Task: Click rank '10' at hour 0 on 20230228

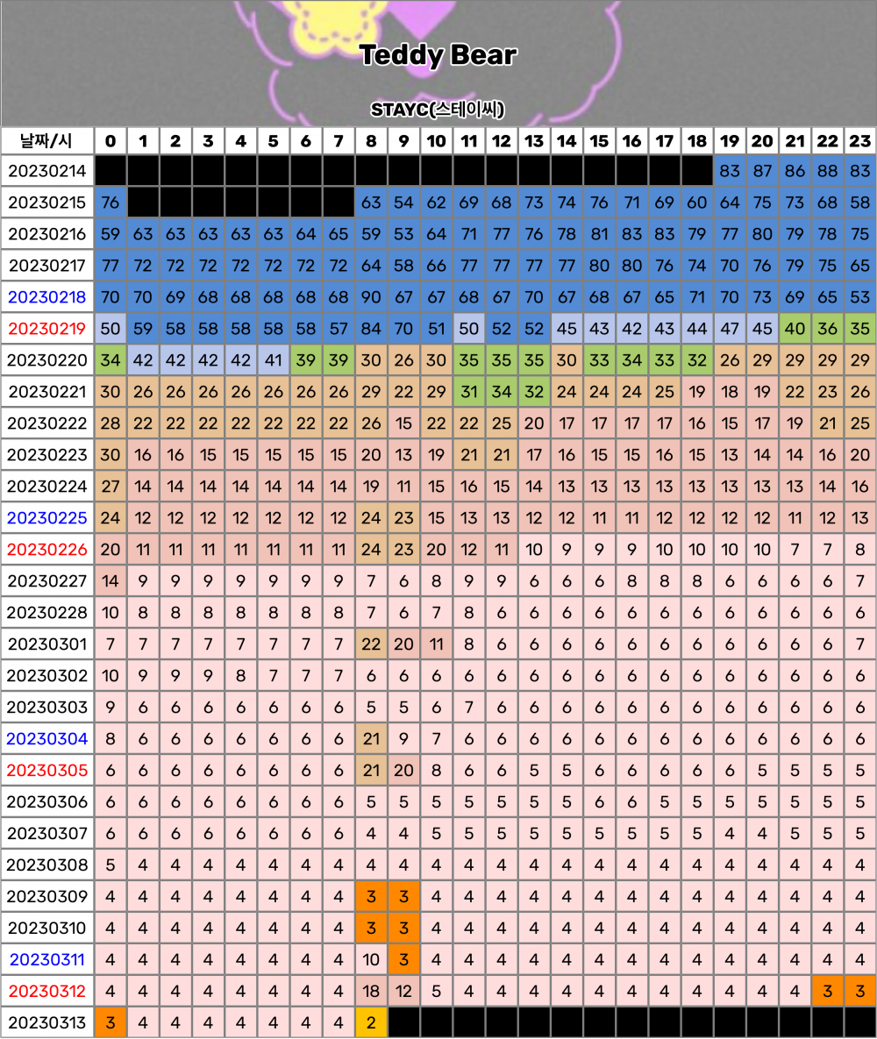Action: pyautogui.click(x=110, y=613)
